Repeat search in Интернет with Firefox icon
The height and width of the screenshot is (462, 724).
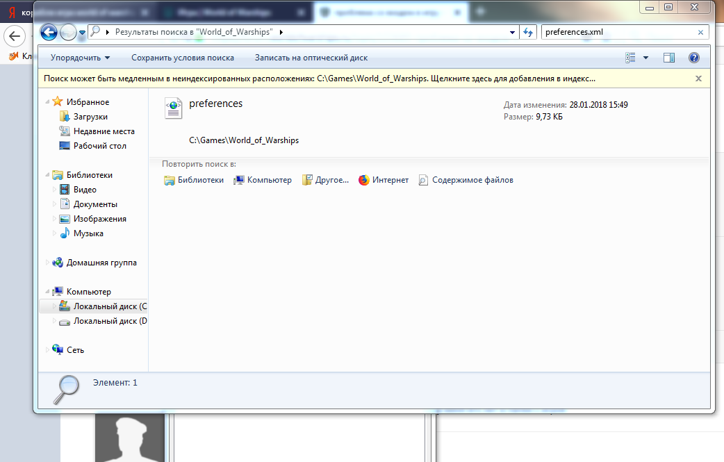384,180
